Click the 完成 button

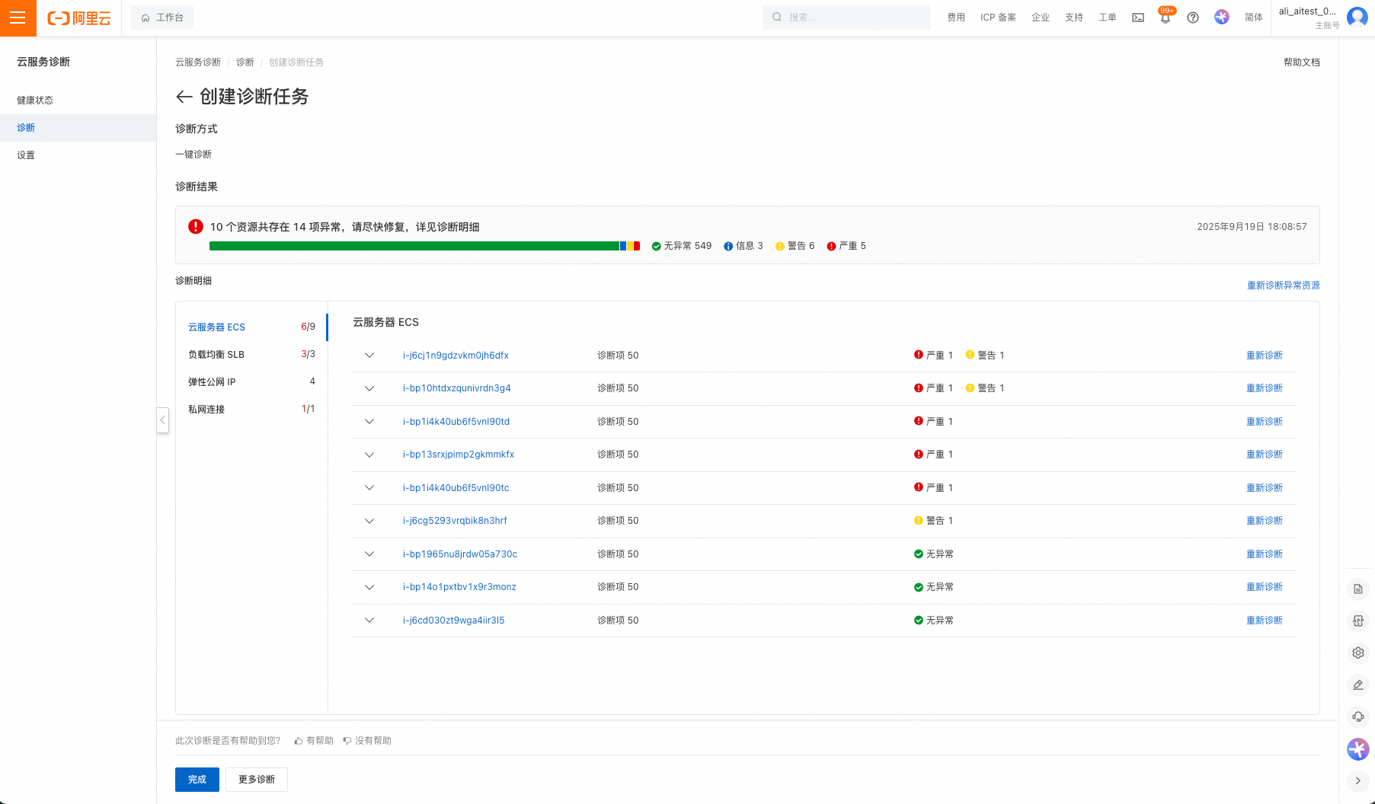pos(197,780)
